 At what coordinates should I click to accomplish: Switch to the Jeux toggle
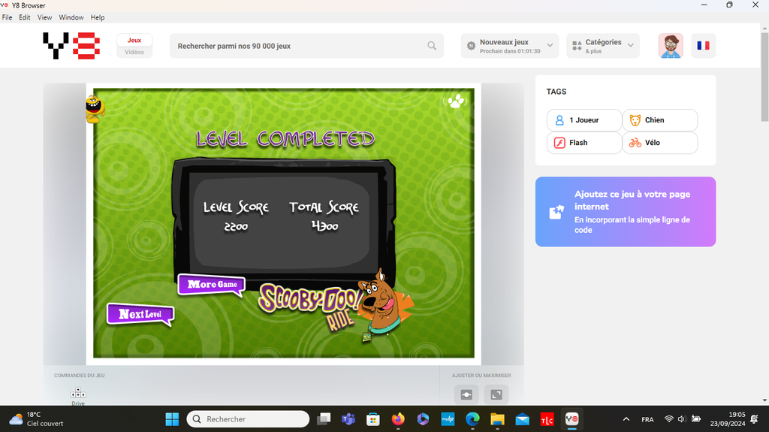click(134, 41)
